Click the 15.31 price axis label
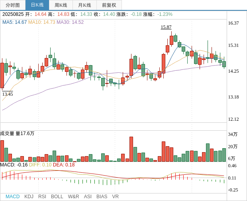This screenshot has height=201, width=247. coord(233,45)
